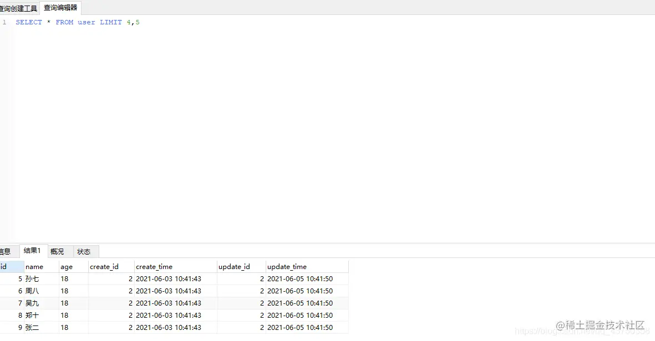Select the id cell with value 5

pos(12,279)
